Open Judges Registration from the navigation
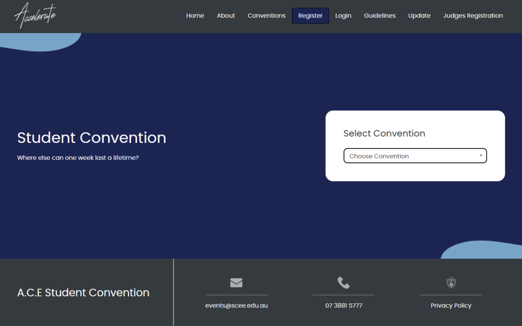 tap(473, 16)
